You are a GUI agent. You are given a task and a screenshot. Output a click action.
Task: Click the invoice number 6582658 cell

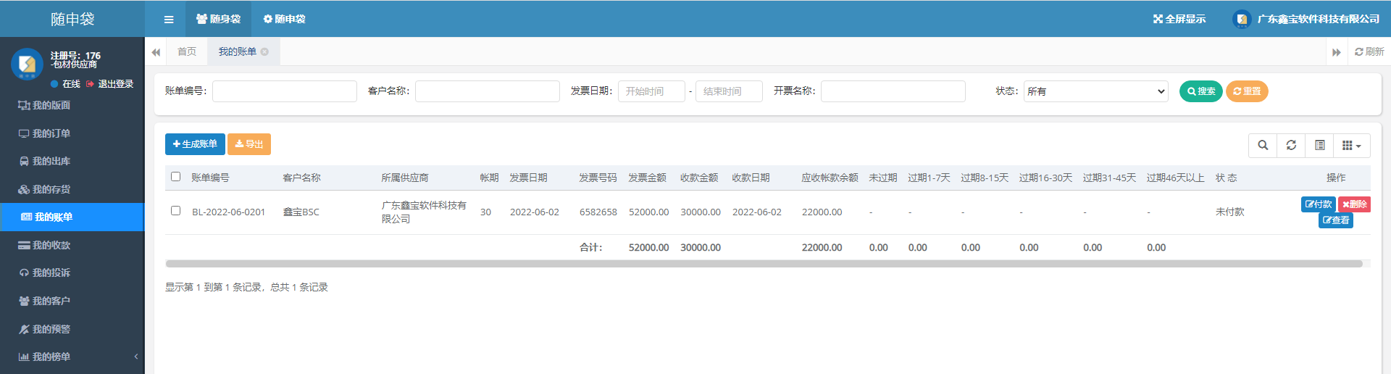[598, 212]
